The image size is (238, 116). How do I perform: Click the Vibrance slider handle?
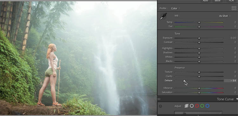click(x=199, y=88)
